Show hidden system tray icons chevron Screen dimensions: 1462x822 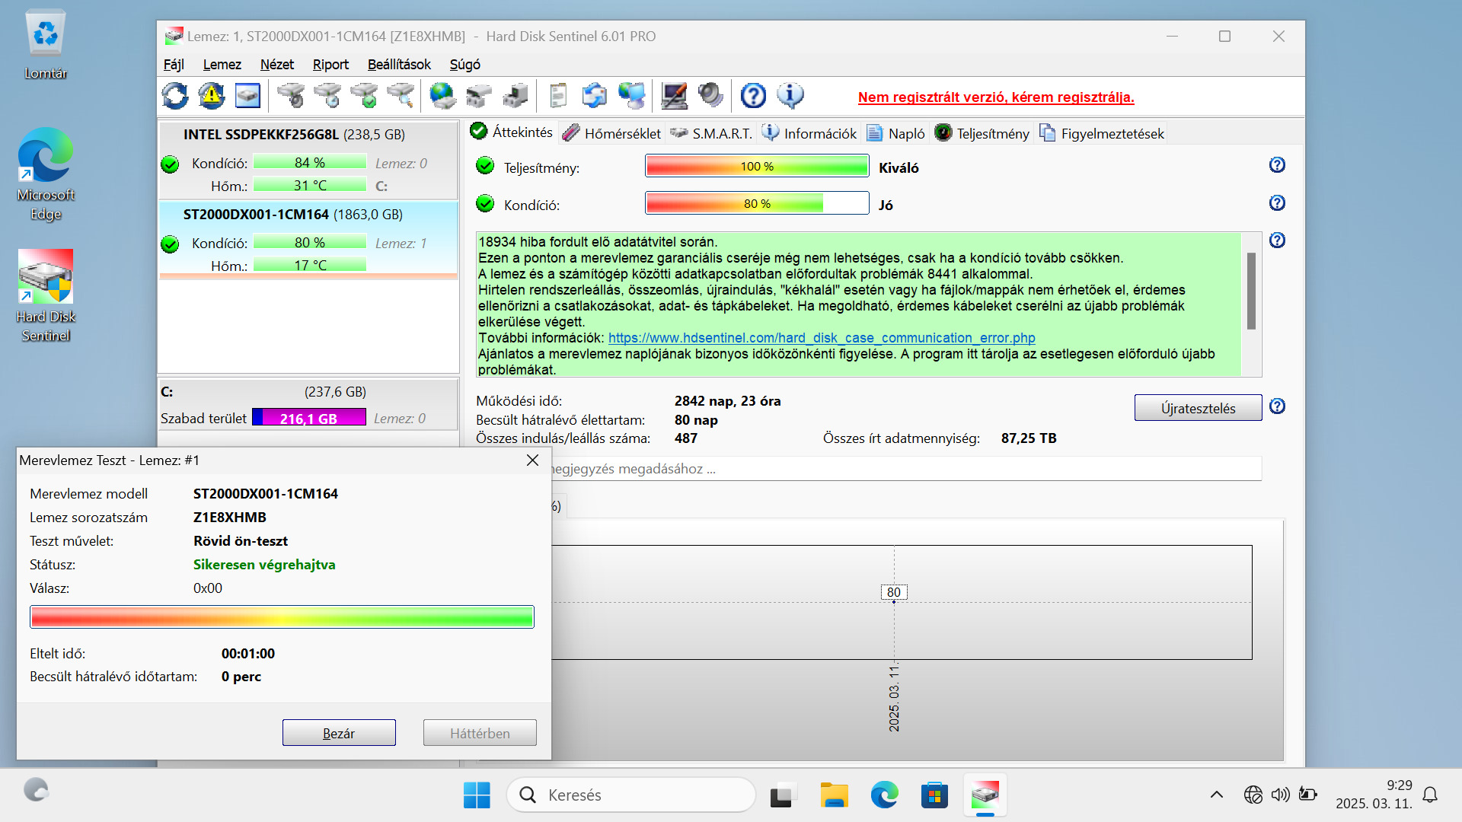(x=1216, y=795)
